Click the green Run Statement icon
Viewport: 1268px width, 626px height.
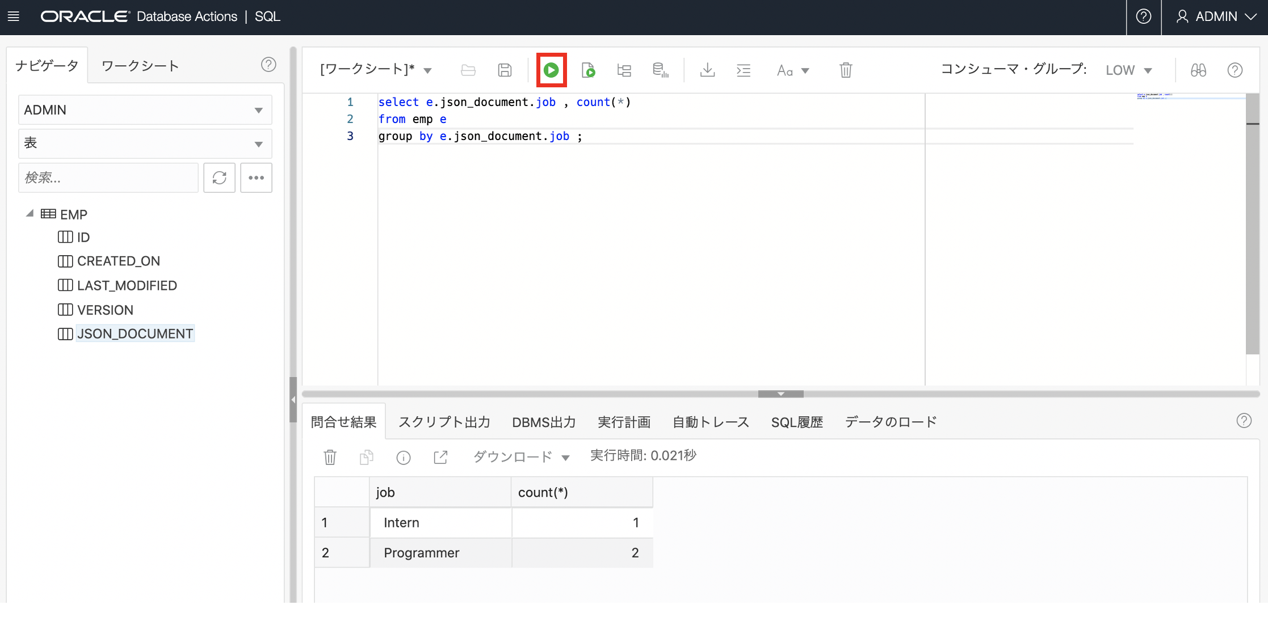[551, 70]
